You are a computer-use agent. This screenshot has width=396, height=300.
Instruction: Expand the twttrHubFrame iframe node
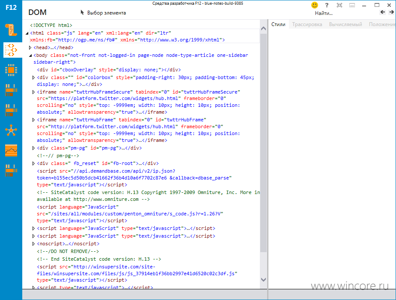point(33,120)
